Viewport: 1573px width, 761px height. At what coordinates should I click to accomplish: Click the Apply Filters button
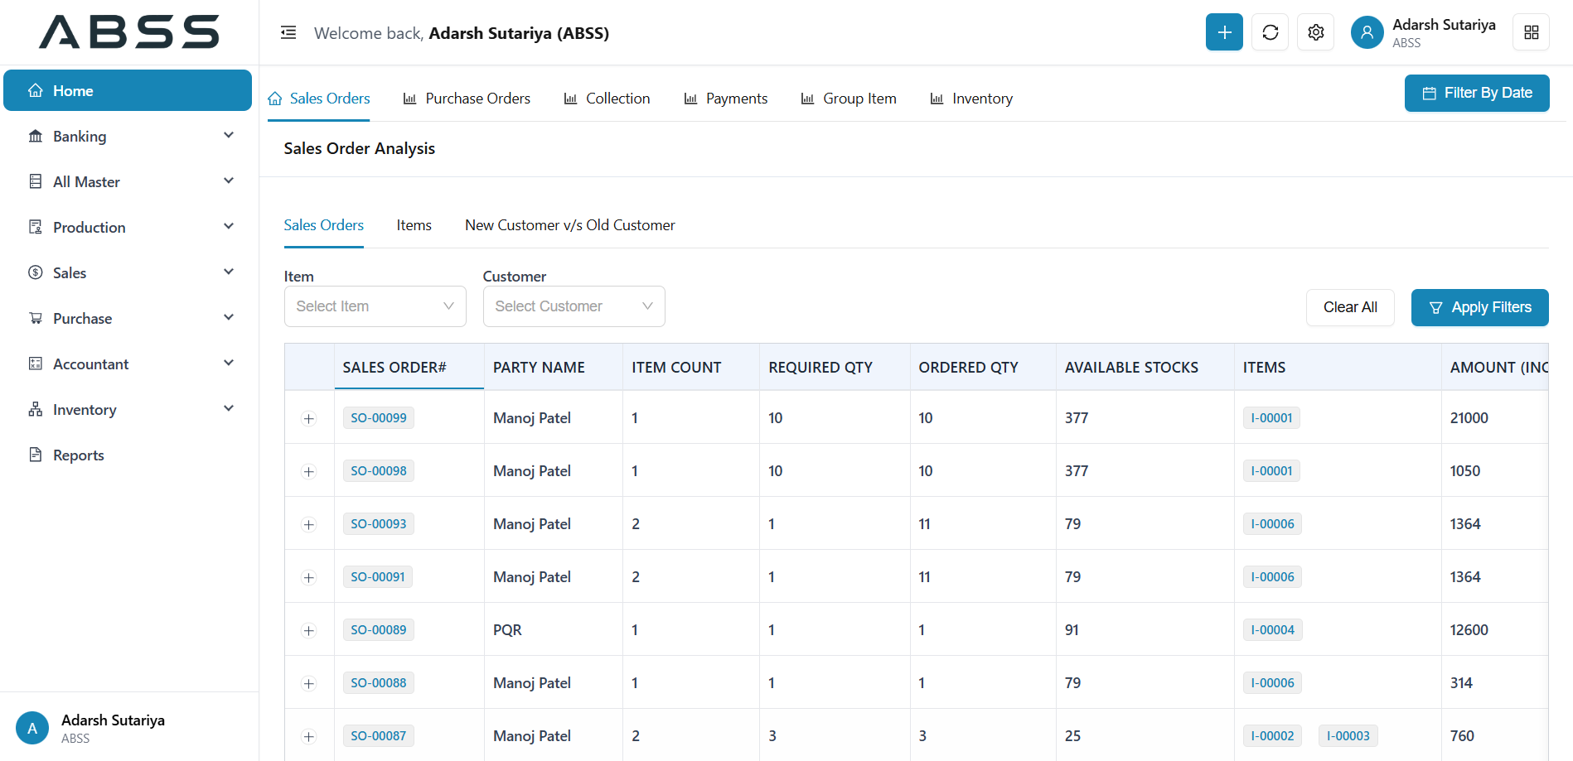(1479, 307)
